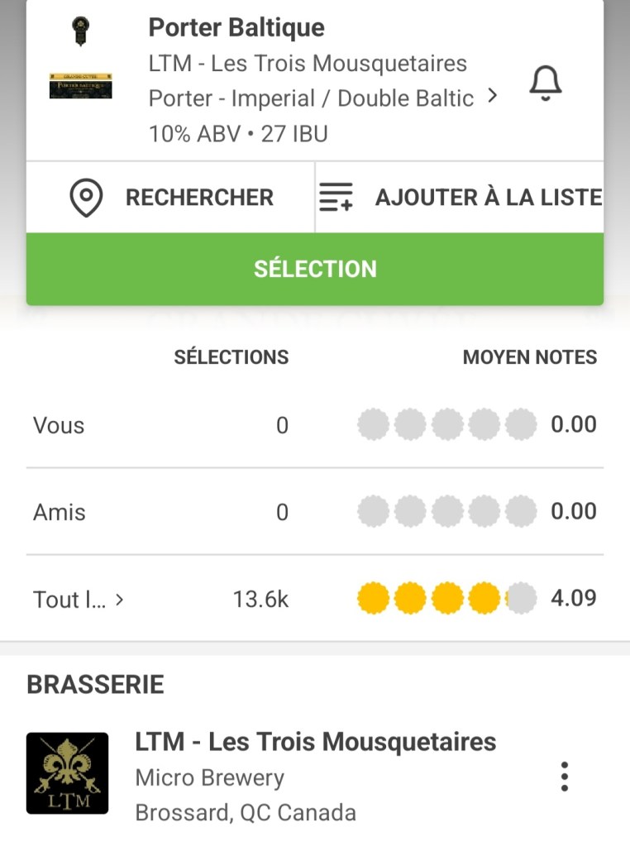Image resolution: width=630 pixels, height=846 pixels.
Task: Tap the small beer badge icon
Action: coord(80,31)
